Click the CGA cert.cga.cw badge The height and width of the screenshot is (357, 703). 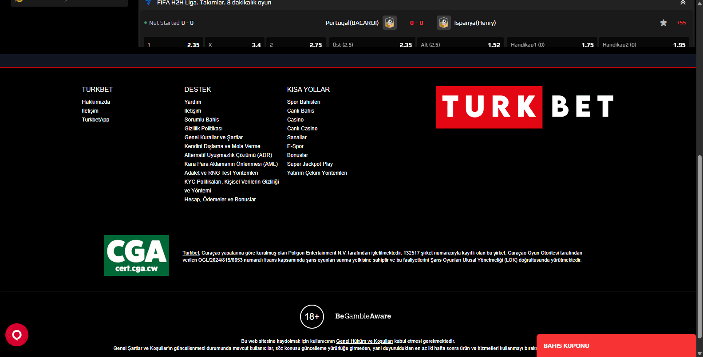point(137,255)
